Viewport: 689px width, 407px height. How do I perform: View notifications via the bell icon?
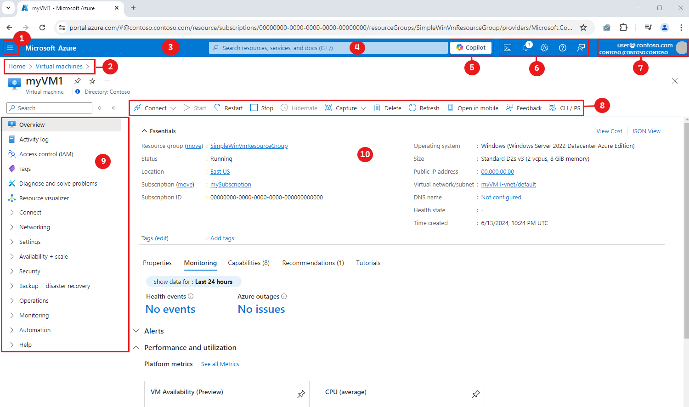click(526, 47)
